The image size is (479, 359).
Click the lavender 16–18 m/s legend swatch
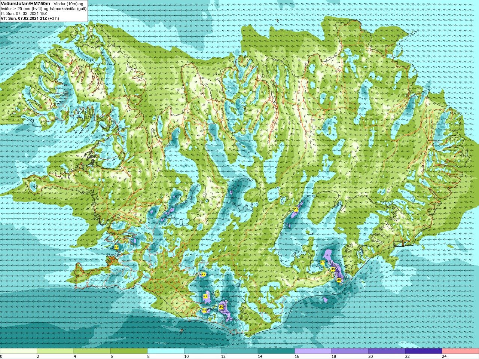[x=313, y=351]
